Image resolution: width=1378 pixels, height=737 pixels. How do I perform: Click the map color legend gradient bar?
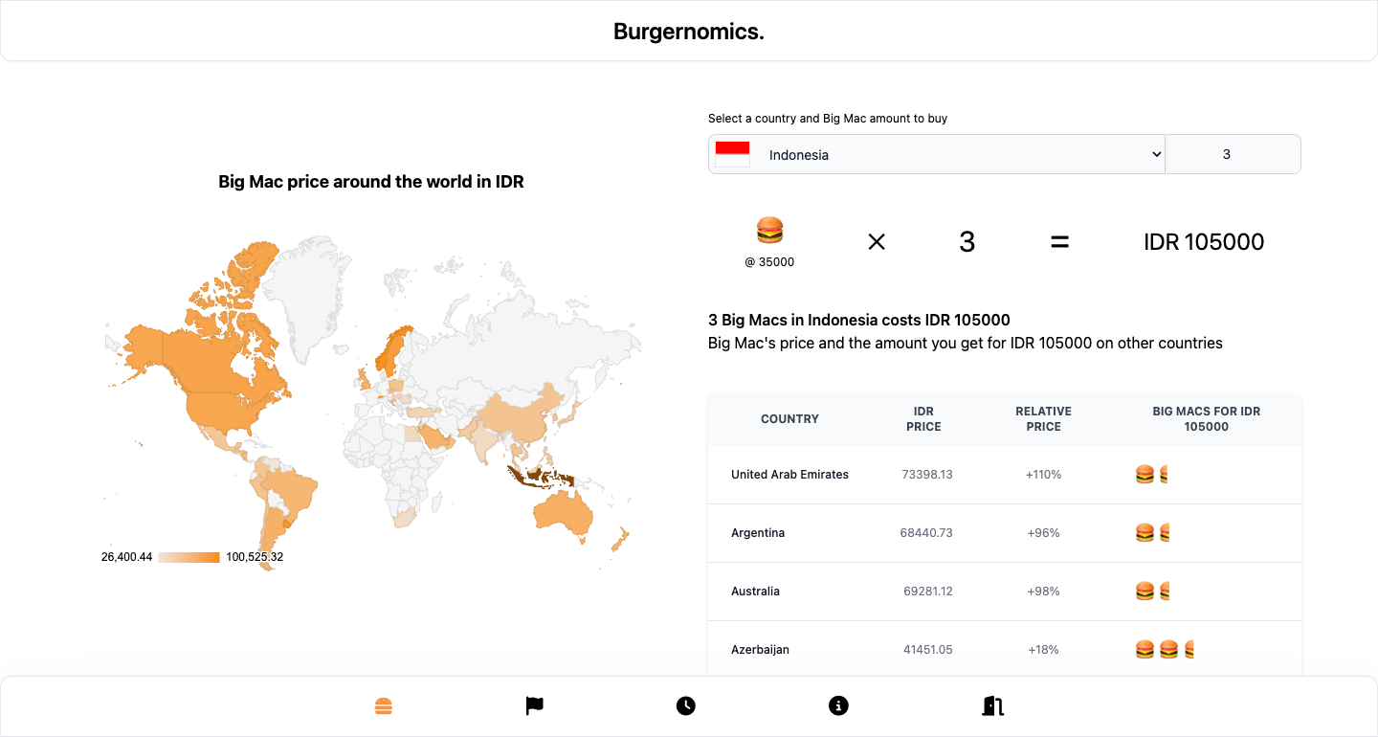coord(189,557)
